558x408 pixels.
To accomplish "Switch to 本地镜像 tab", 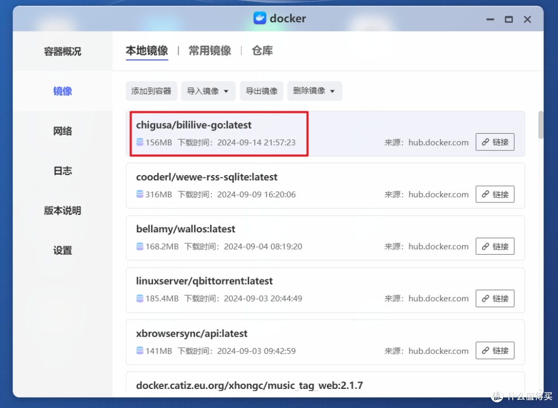I will tap(147, 51).
